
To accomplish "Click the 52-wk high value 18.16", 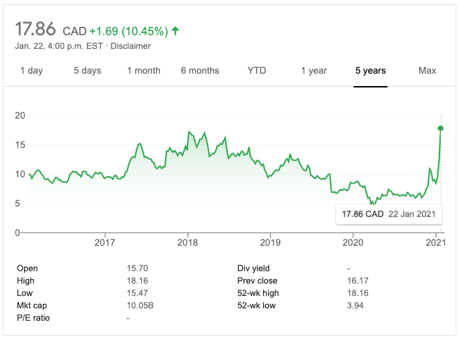I will (x=358, y=293).
